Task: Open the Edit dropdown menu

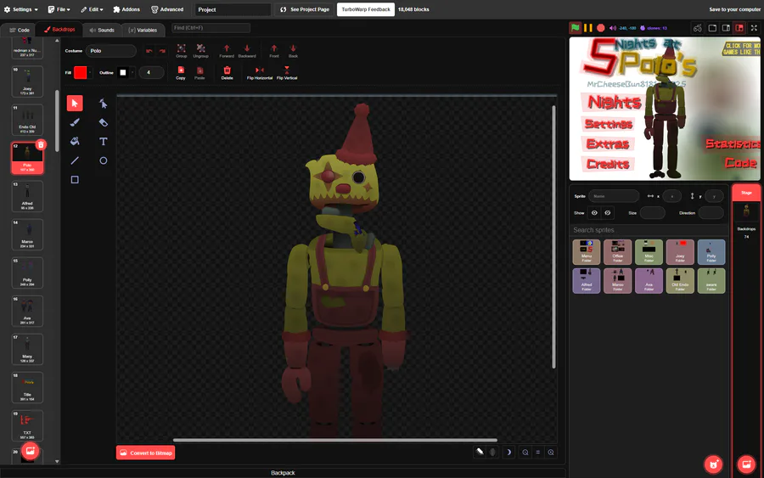Action: [x=92, y=9]
